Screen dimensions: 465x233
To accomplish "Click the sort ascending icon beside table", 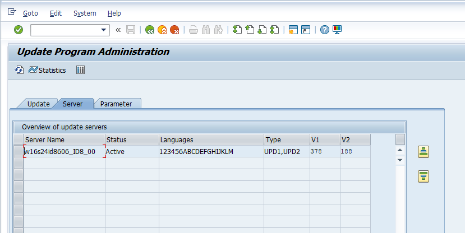I will [423, 151].
